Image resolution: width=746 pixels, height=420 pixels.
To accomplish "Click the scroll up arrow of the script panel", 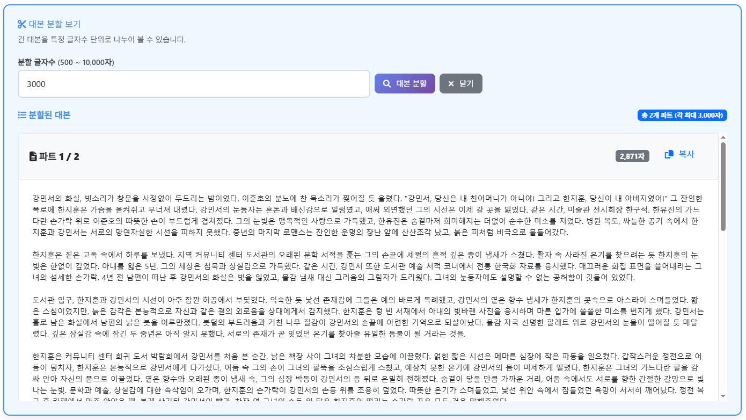I will pyautogui.click(x=723, y=137).
